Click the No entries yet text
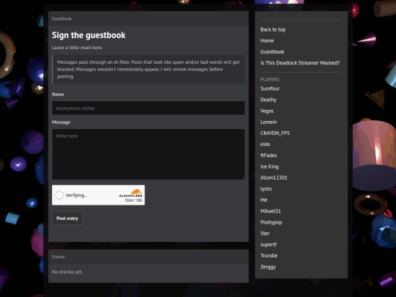 click(x=67, y=272)
